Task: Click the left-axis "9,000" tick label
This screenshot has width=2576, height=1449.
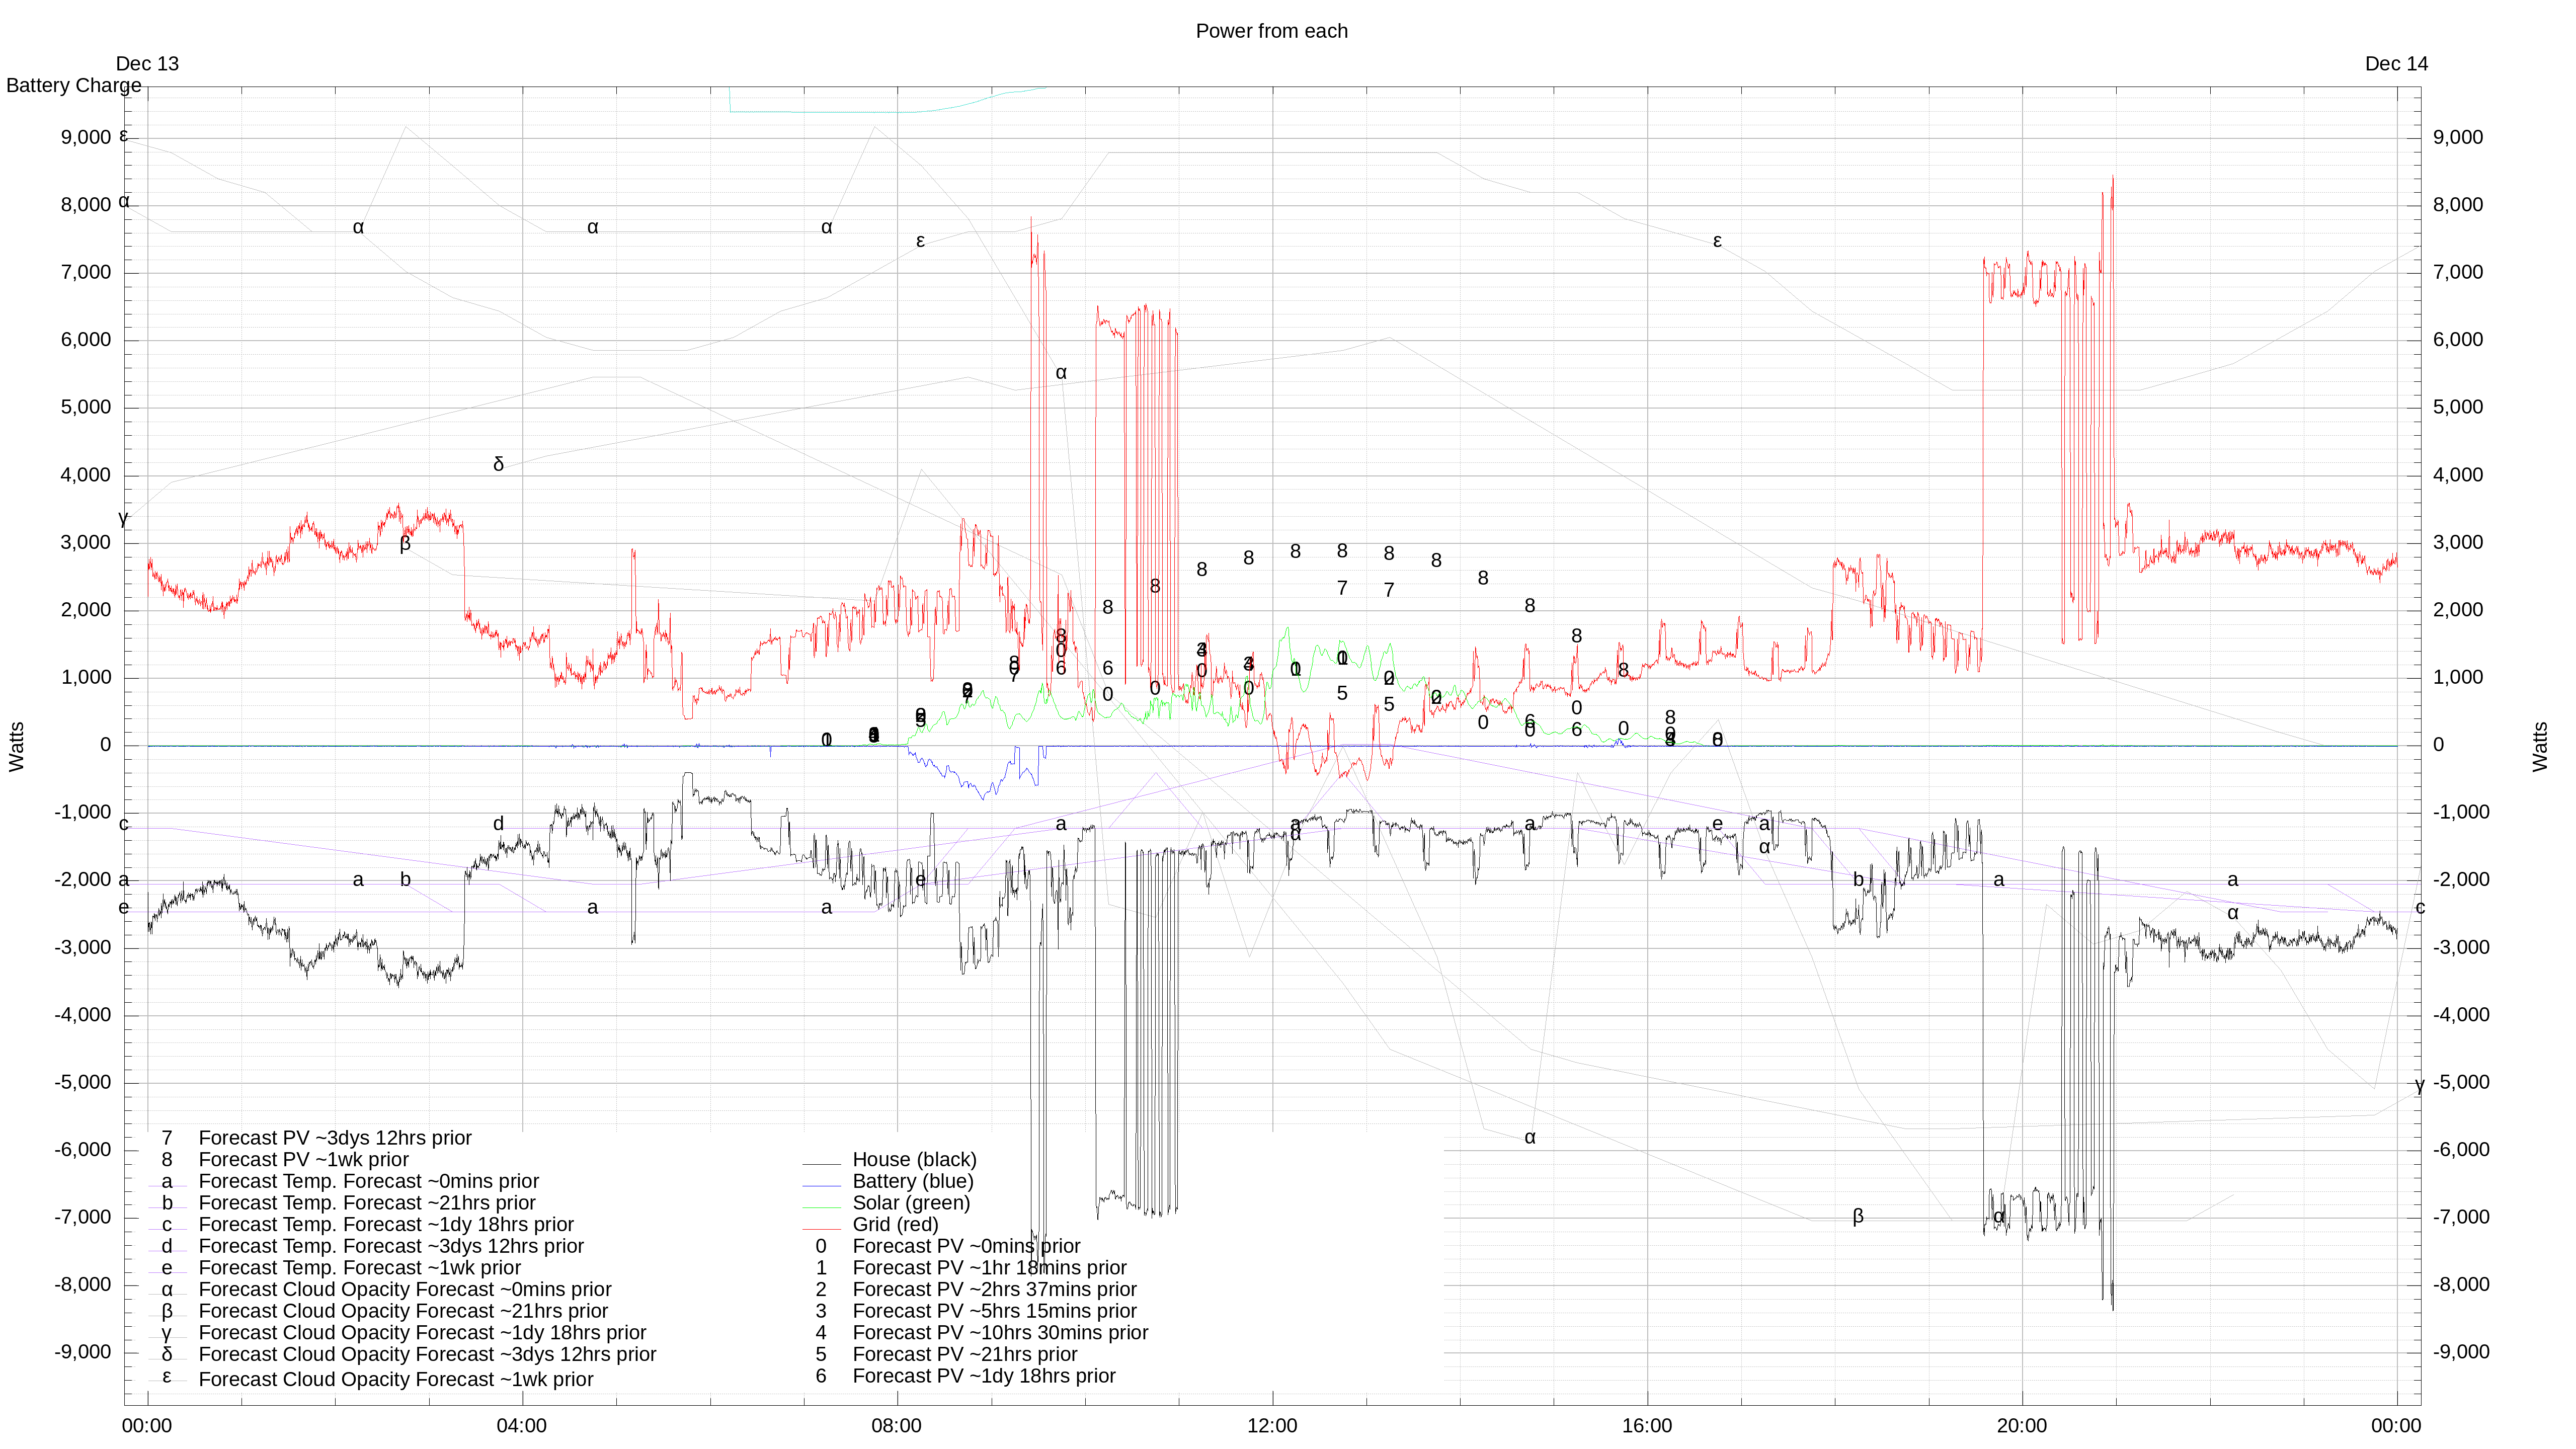Action: point(86,138)
